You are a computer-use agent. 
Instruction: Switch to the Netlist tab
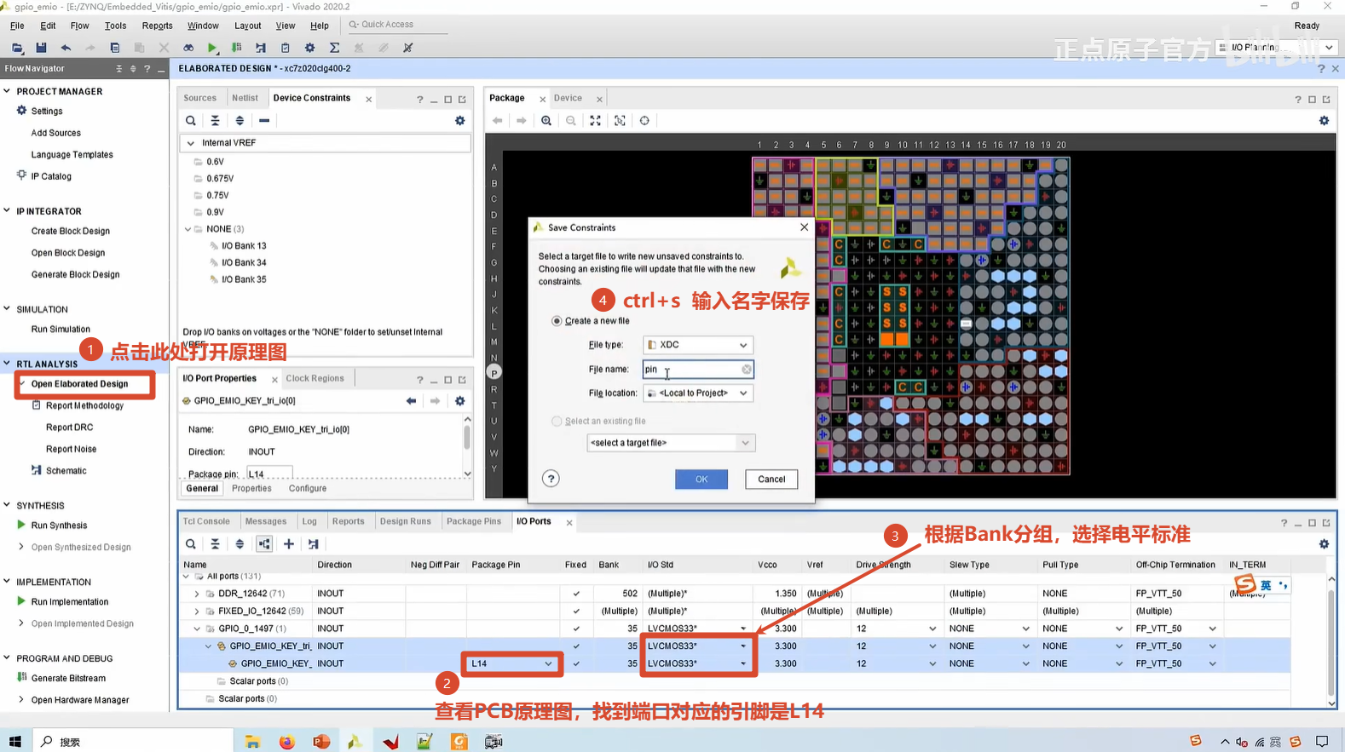click(245, 98)
